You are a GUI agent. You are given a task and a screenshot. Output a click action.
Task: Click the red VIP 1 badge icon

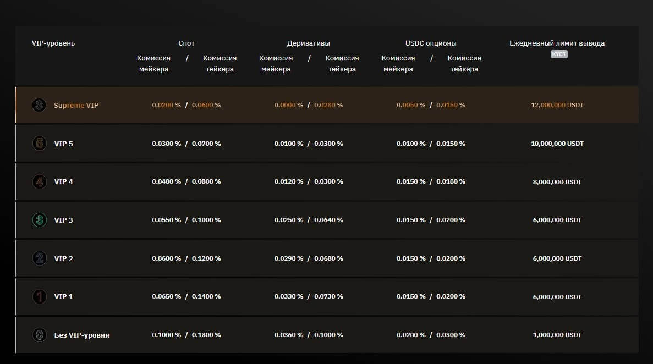[39, 296]
